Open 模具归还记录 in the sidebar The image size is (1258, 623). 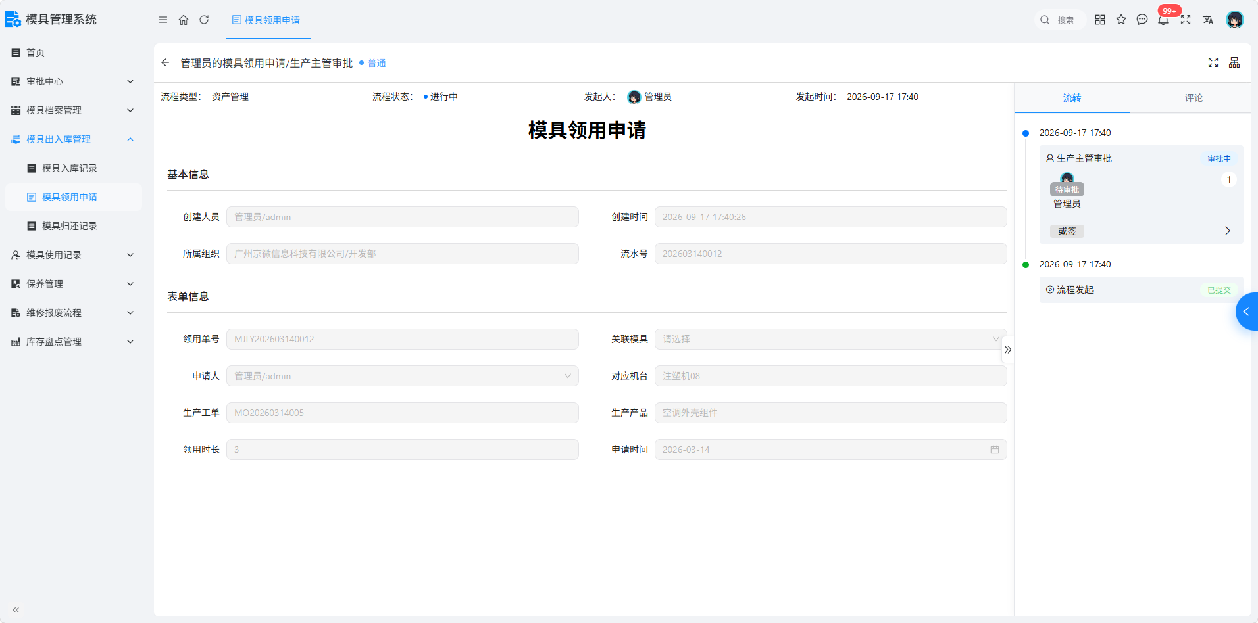click(73, 226)
